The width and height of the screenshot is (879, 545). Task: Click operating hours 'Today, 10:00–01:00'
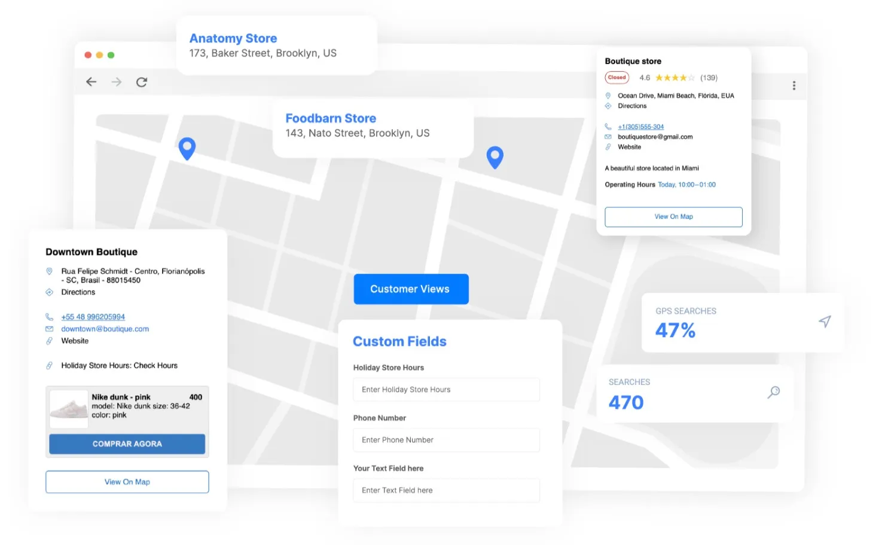point(687,185)
